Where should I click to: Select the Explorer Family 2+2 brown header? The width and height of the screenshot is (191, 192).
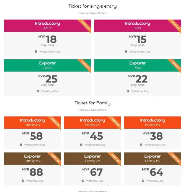[33, 159]
